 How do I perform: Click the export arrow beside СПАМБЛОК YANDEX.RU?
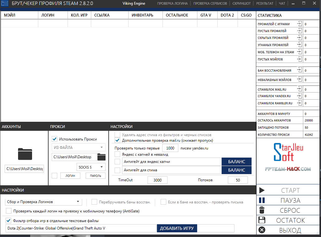pyautogui.click(x=300, y=96)
